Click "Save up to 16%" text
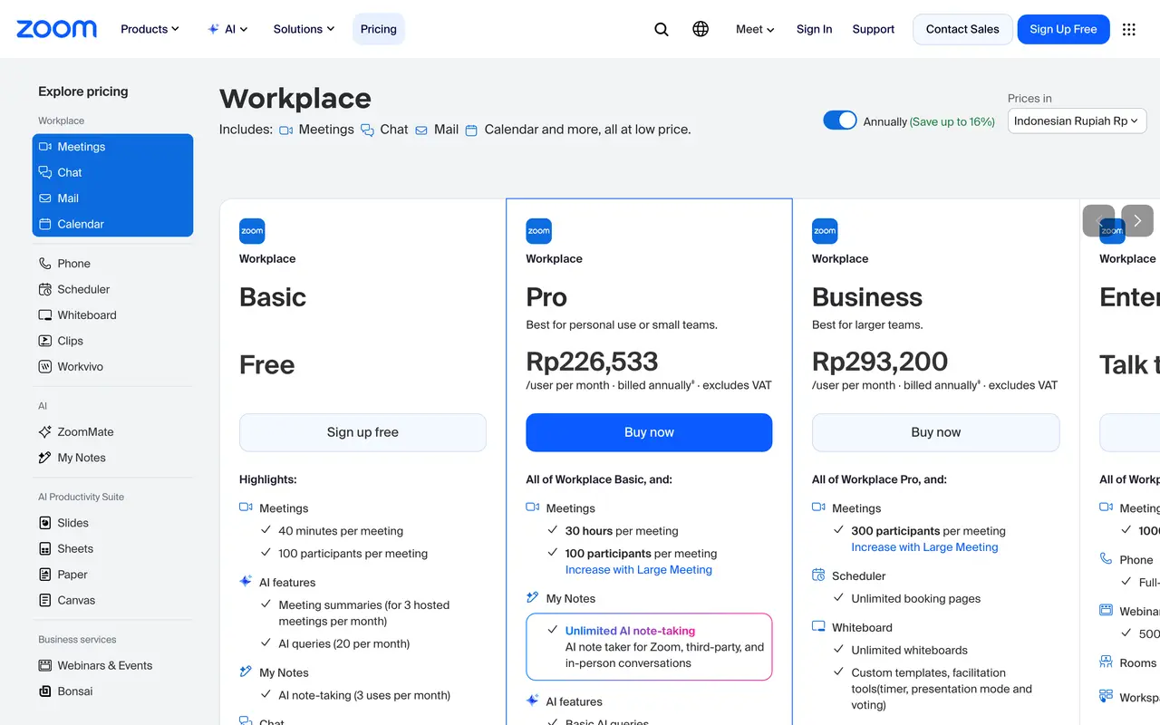This screenshot has height=725, width=1160. 952,121
